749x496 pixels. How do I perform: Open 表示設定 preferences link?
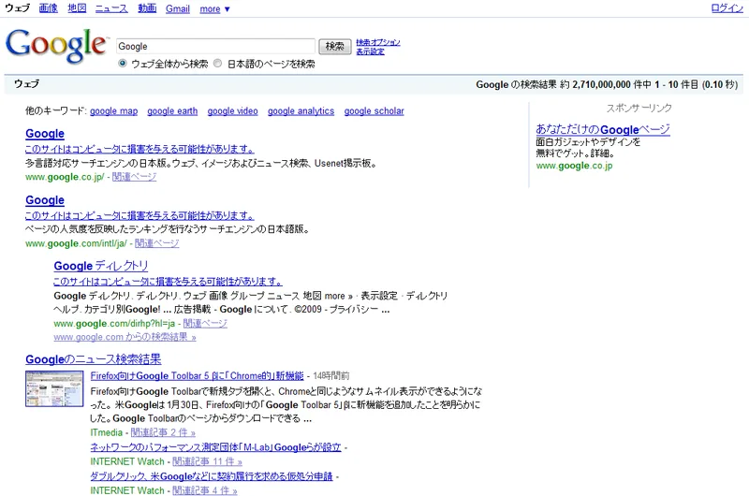tap(370, 51)
